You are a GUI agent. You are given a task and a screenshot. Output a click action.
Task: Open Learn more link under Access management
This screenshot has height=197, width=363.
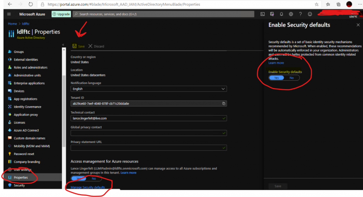pyautogui.click(x=128, y=173)
